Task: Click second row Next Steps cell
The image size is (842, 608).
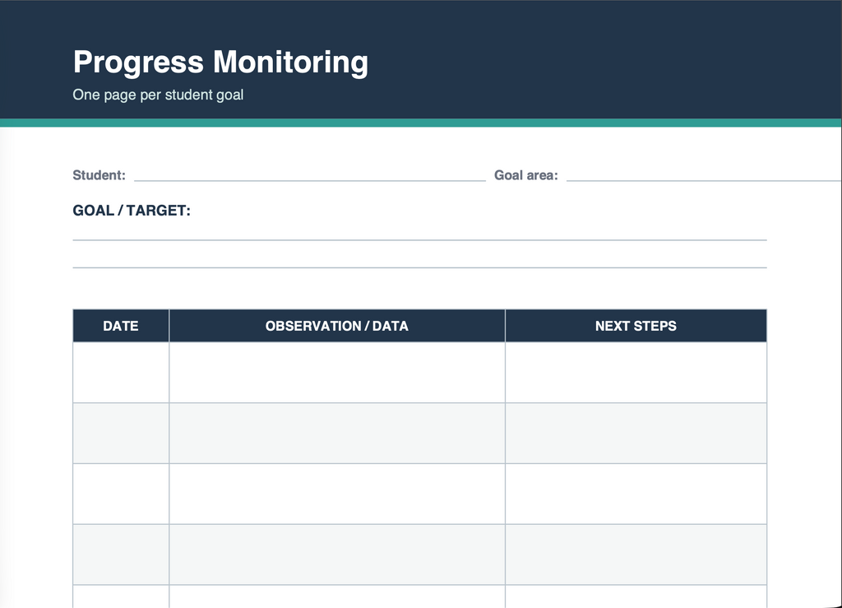Action: pos(636,433)
